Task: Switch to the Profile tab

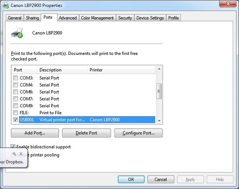Action: pos(174,18)
